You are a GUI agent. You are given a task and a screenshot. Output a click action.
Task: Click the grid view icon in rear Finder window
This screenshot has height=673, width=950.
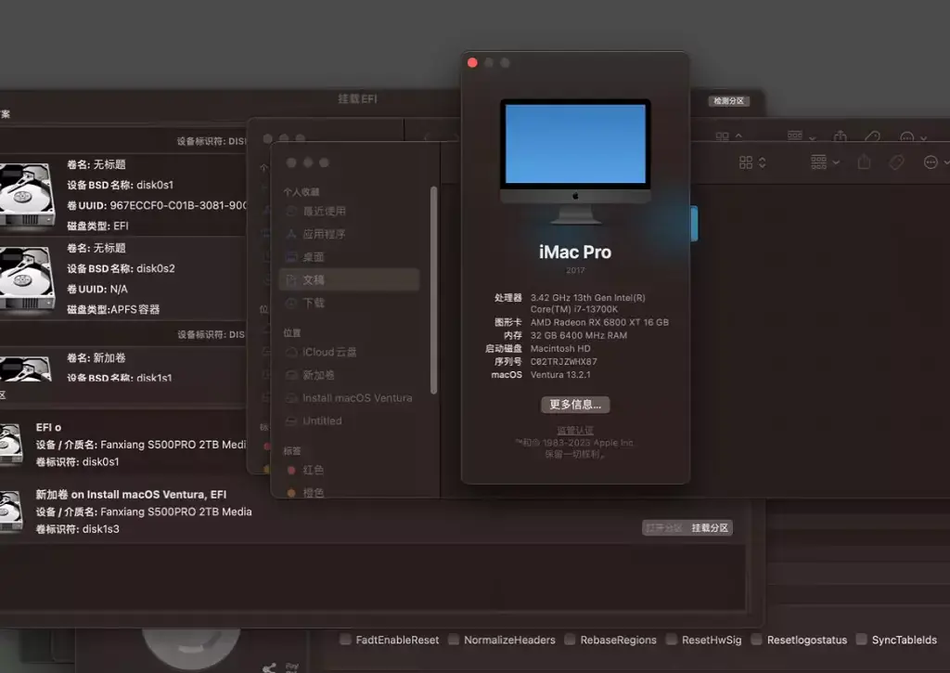[722, 137]
